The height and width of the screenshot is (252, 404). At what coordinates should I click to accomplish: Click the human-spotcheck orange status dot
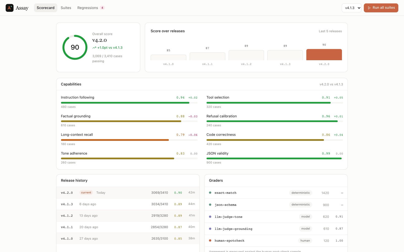tap(210, 241)
